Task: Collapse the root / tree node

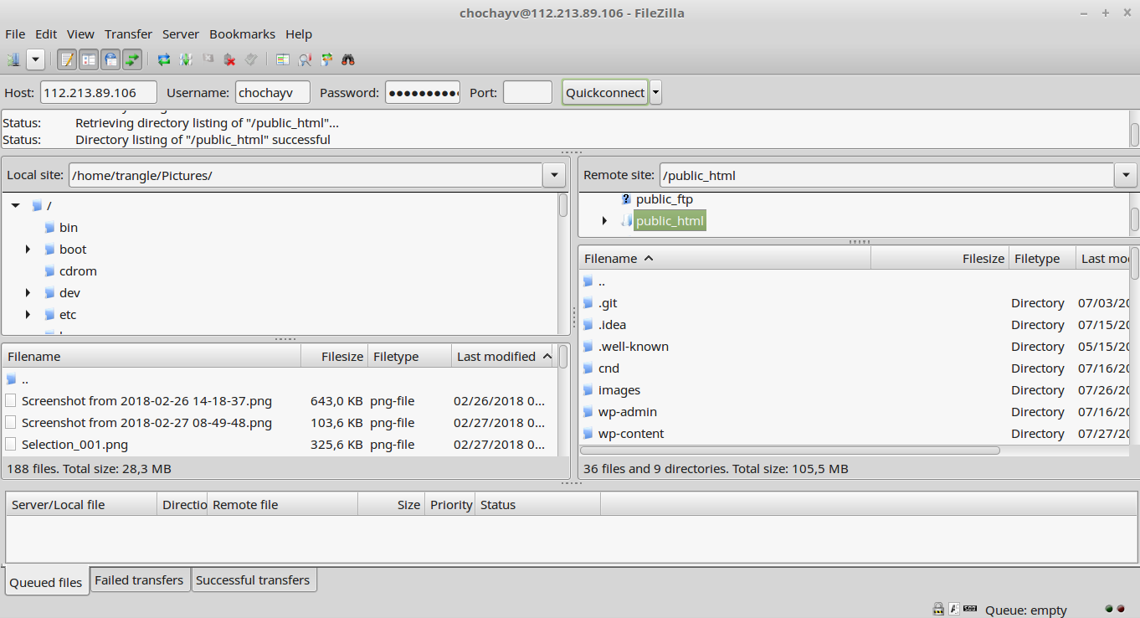Action: (x=15, y=205)
